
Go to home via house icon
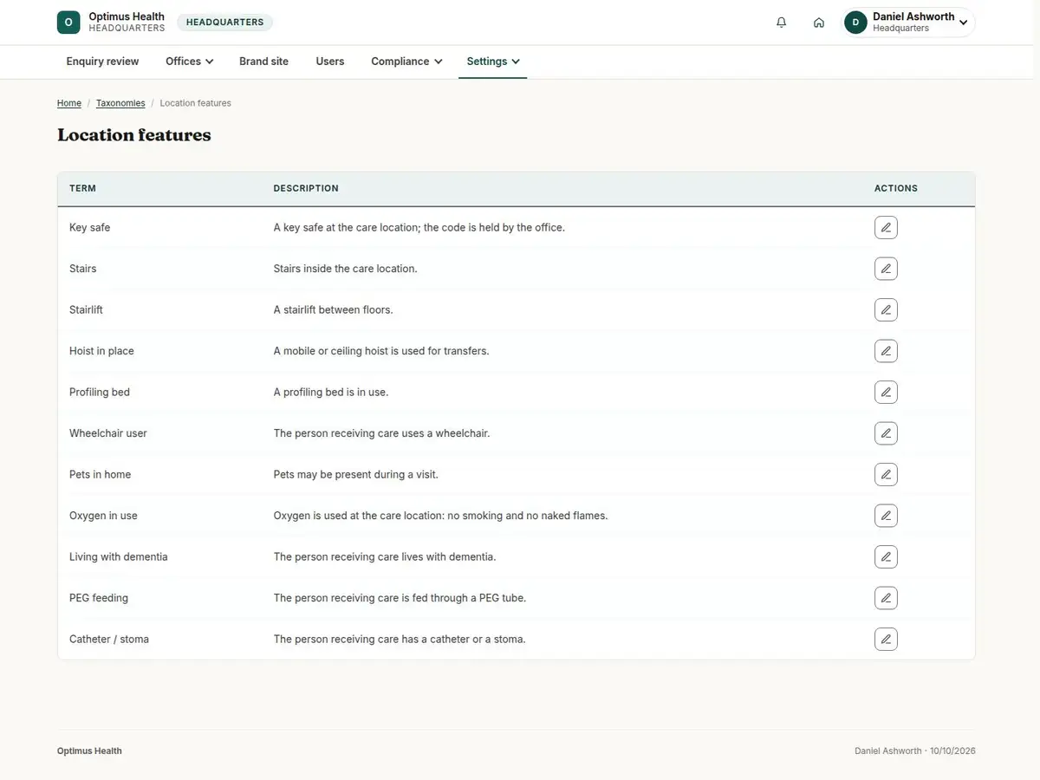tap(819, 23)
